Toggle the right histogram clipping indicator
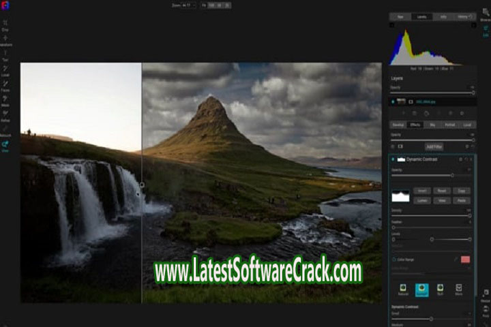491x327 pixels. [474, 25]
